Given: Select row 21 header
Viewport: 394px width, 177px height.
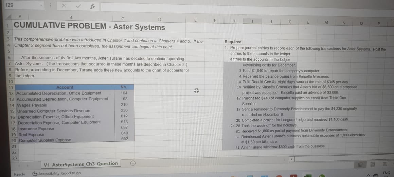Looking at the screenshot, I should pos(14,146).
